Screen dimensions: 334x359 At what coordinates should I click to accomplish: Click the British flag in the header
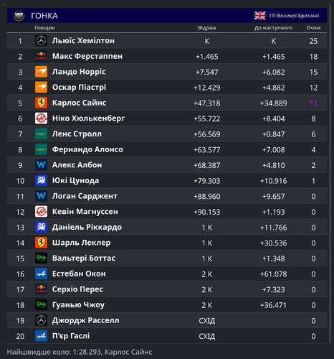tap(260, 16)
